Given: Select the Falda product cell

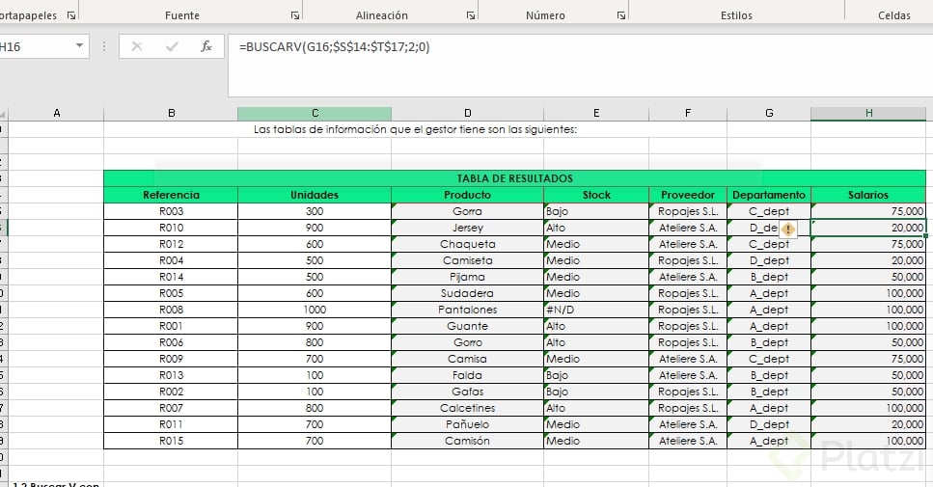Looking at the screenshot, I should coord(468,375).
